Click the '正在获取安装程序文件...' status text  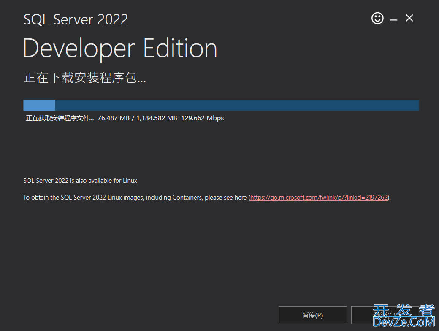[x=60, y=118]
